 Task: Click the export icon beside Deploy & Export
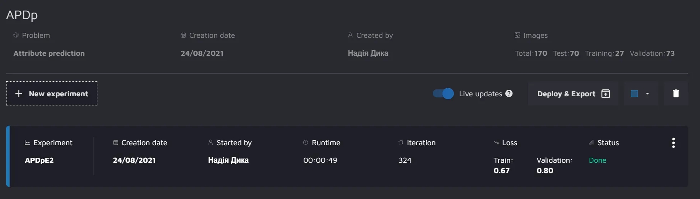point(606,94)
